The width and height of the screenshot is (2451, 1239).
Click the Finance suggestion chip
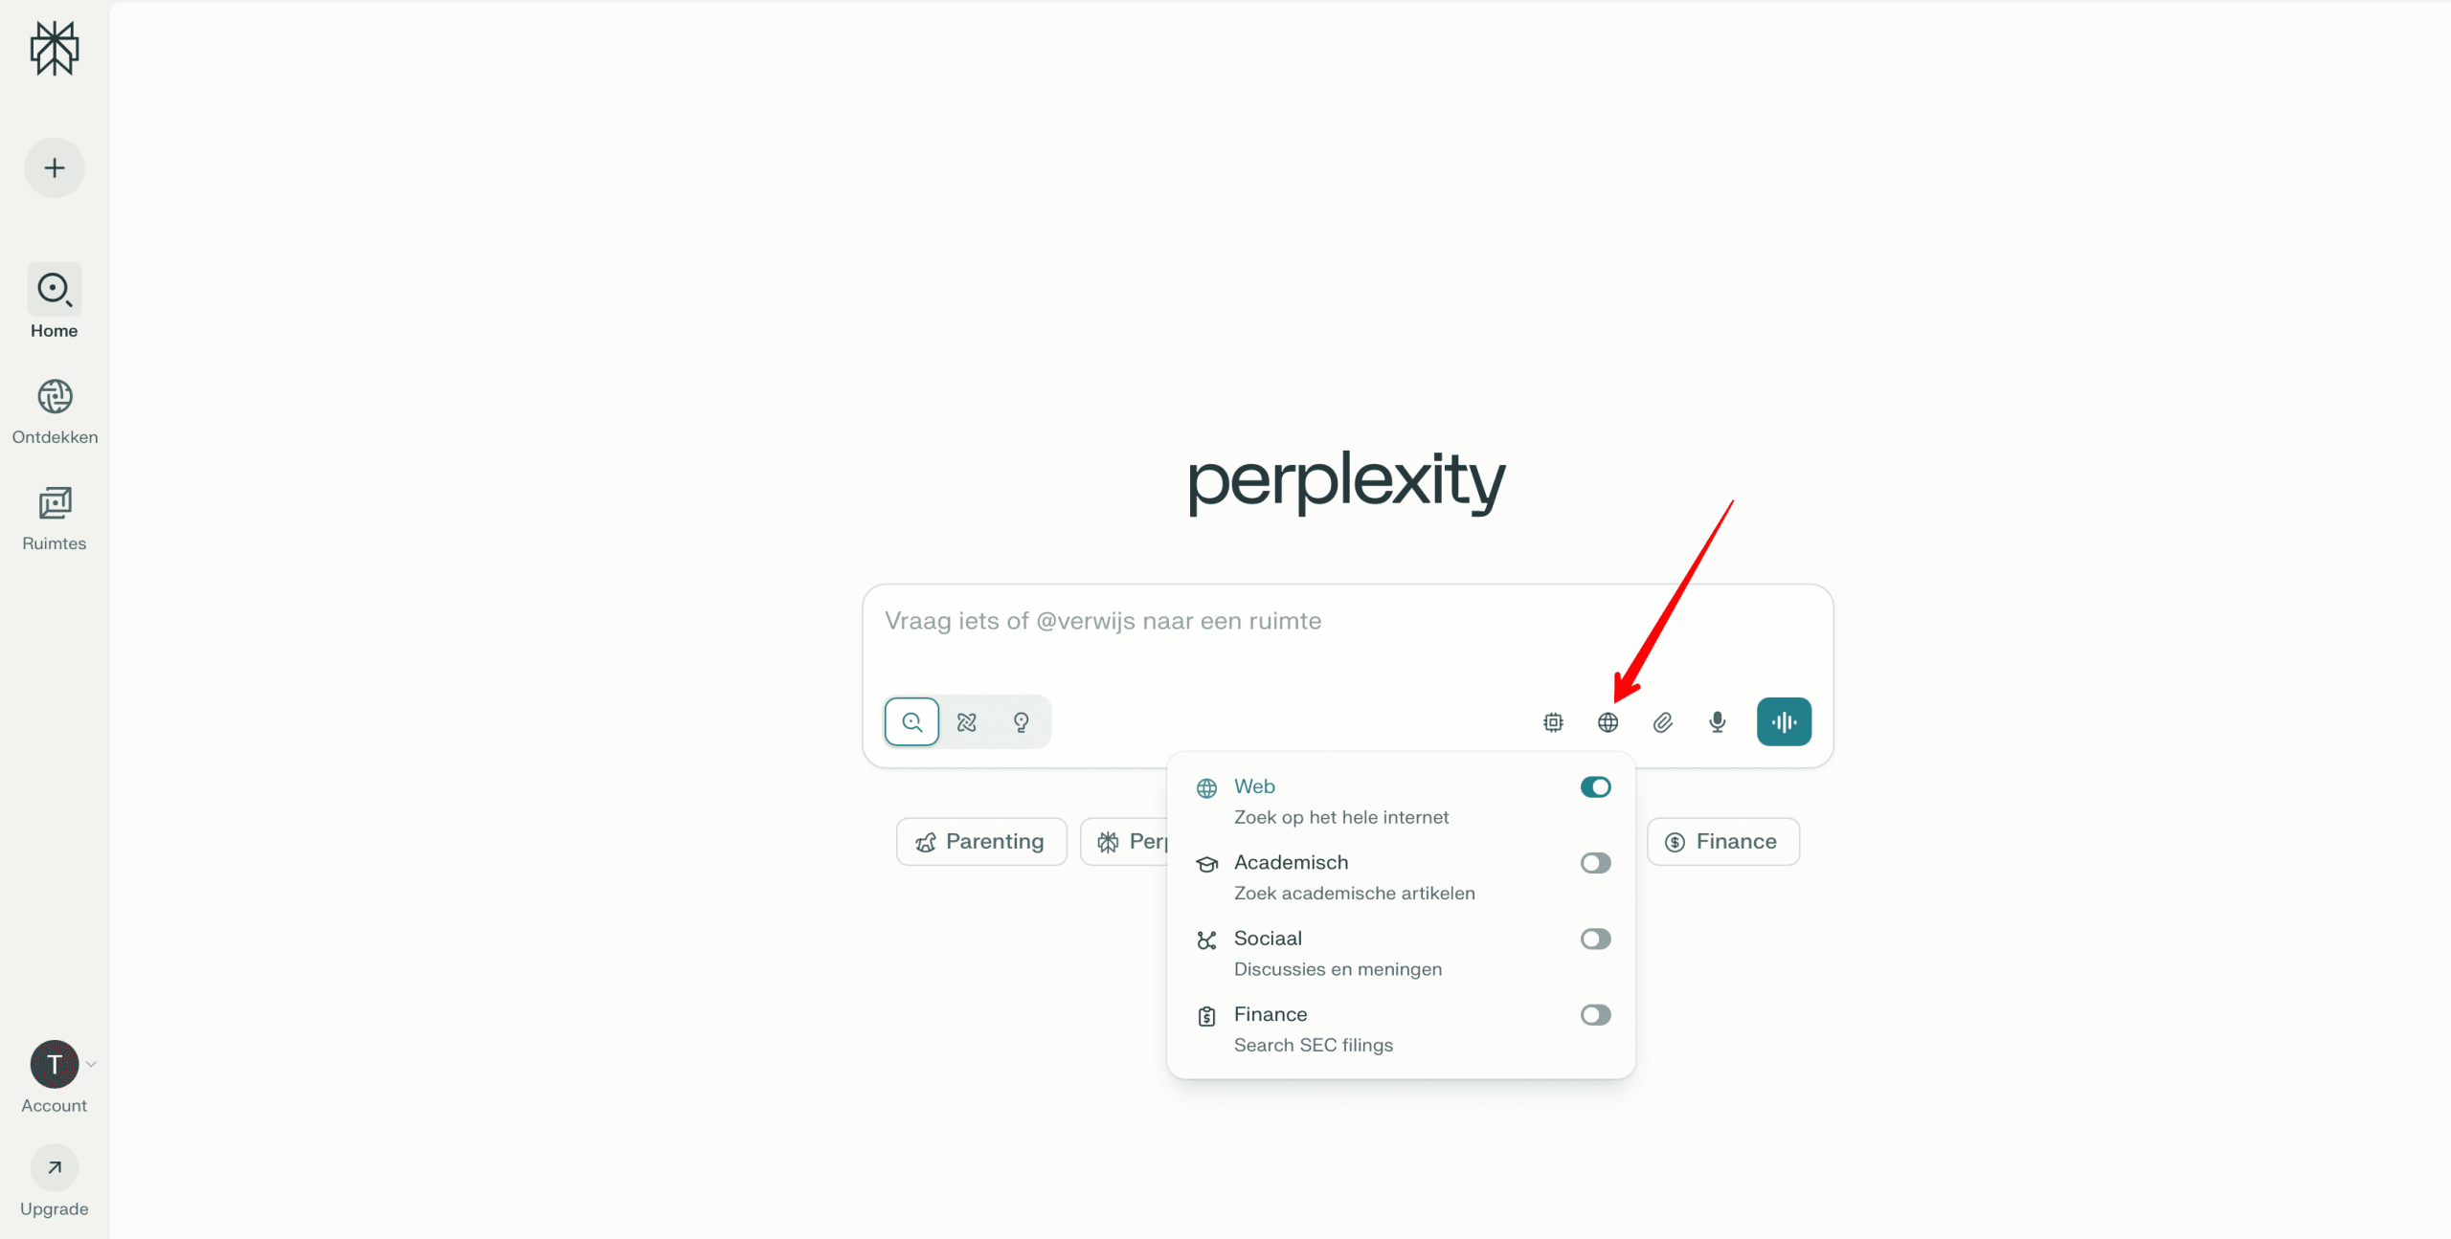click(1723, 842)
